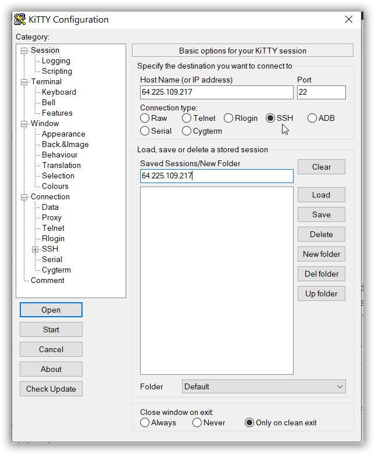The height and width of the screenshot is (455, 375).
Task: Click the New folder button
Action: click(x=322, y=254)
